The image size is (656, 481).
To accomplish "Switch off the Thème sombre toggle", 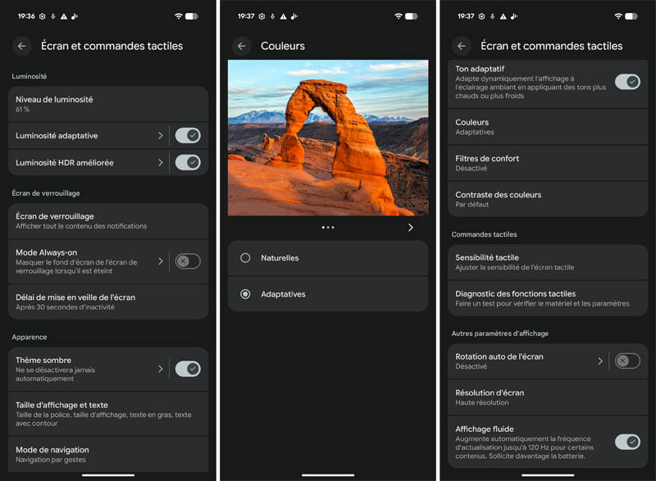I will coord(188,369).
